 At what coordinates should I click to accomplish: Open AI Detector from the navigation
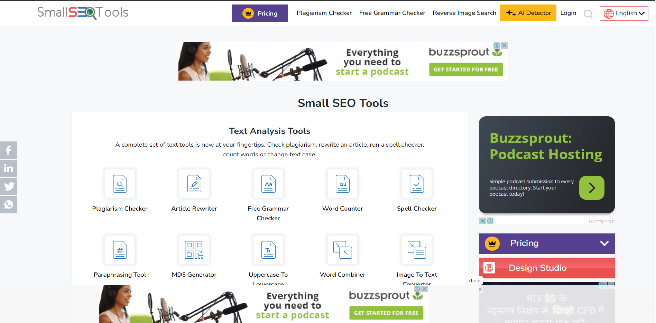pyautogui.click(x=528, y=13)
